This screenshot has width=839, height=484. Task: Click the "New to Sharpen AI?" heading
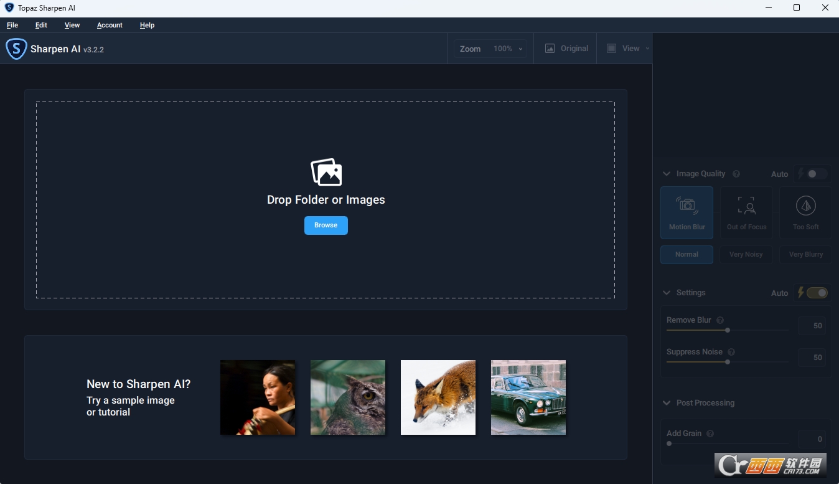click(139, 384)
